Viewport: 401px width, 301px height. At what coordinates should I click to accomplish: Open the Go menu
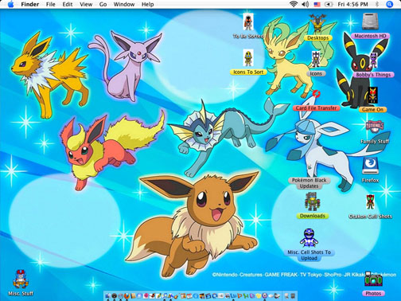103,4
